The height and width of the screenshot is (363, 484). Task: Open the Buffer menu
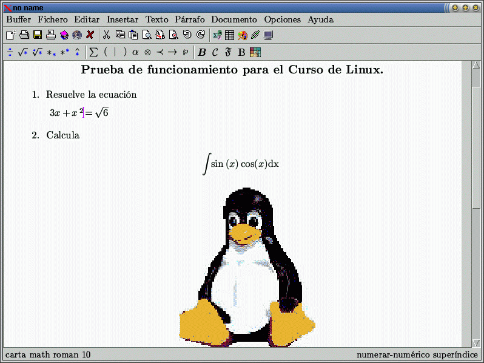point(19,19)
